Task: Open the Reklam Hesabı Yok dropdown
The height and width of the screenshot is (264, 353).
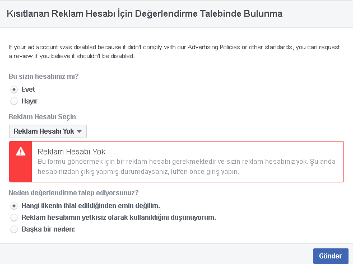Action: pyautogui.click(x=48, y=131)
